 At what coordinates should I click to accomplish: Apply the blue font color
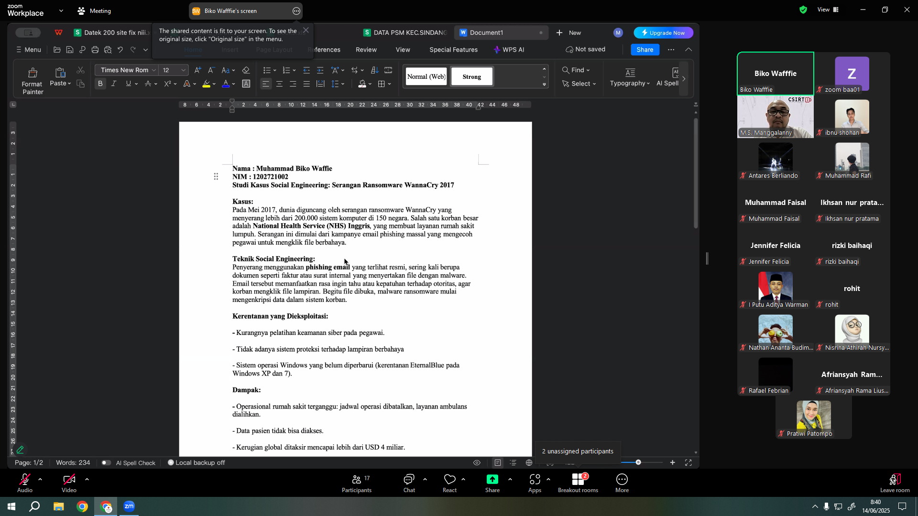click(226, 84)
